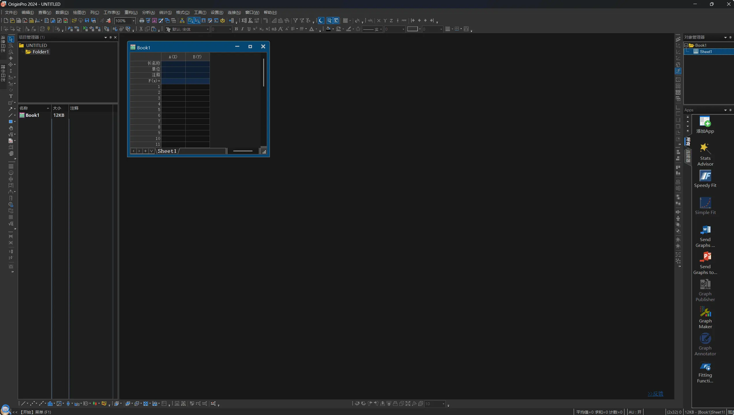Image resolution: width=734 pixels, height=415 pixels.
Task: Click the New Project icon
Action: click(x=6, y=20)
